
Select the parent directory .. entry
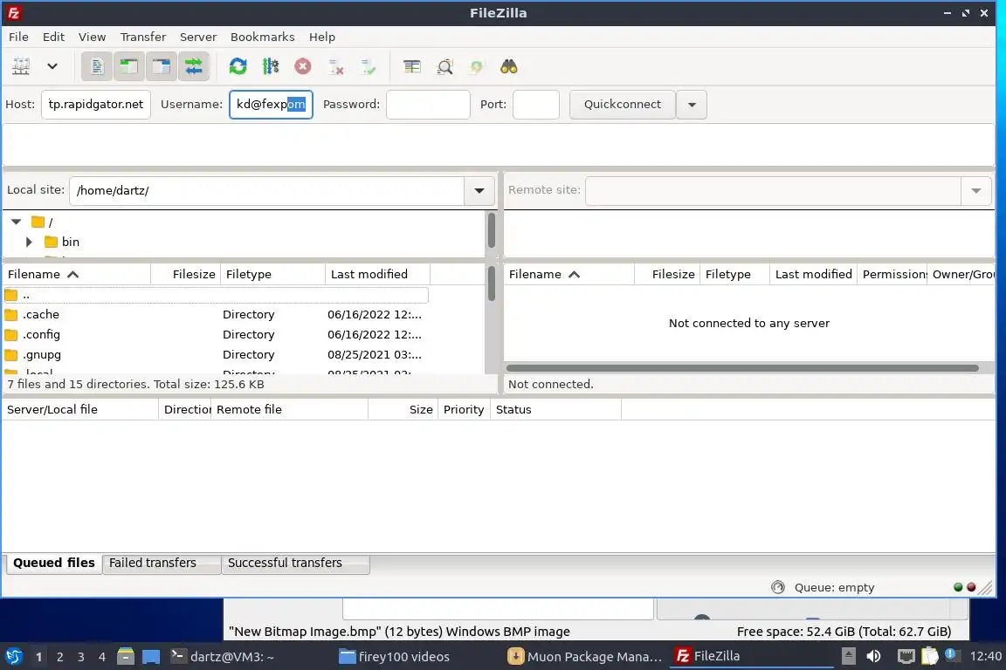(x=216, y=295)
